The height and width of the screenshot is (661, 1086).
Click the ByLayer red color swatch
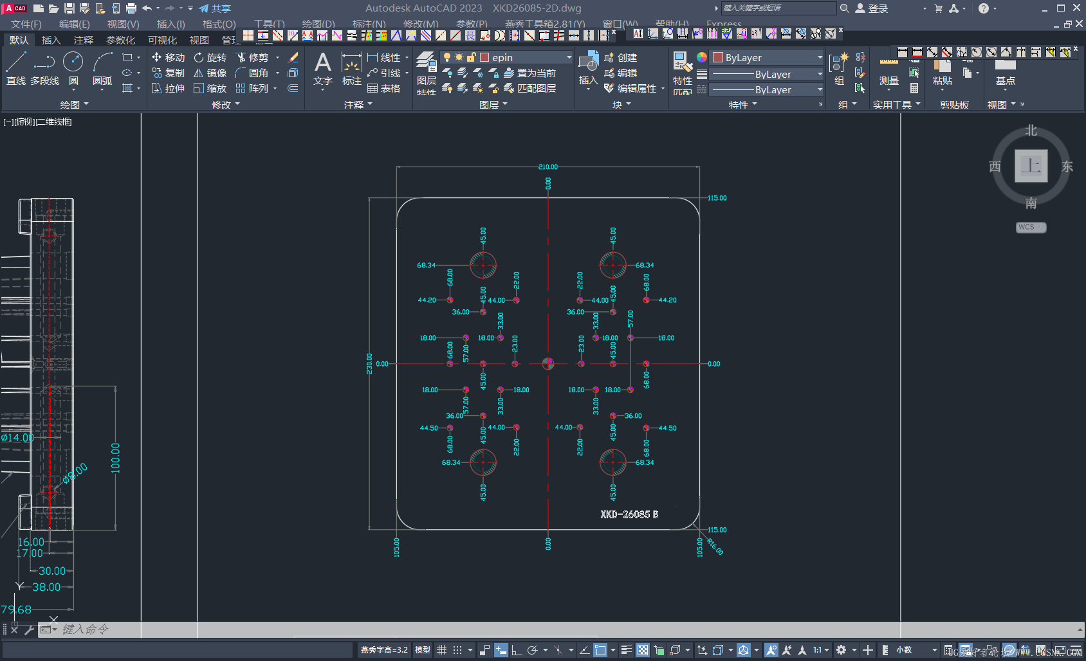(718, 57)
